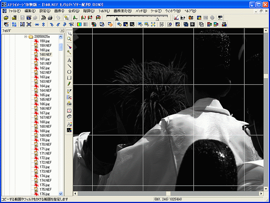Click the printer icon in toolbar
270x203 pixels.
(50, 18)
